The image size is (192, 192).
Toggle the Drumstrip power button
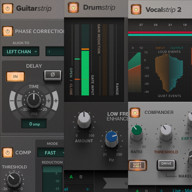[x=73, y=8]
